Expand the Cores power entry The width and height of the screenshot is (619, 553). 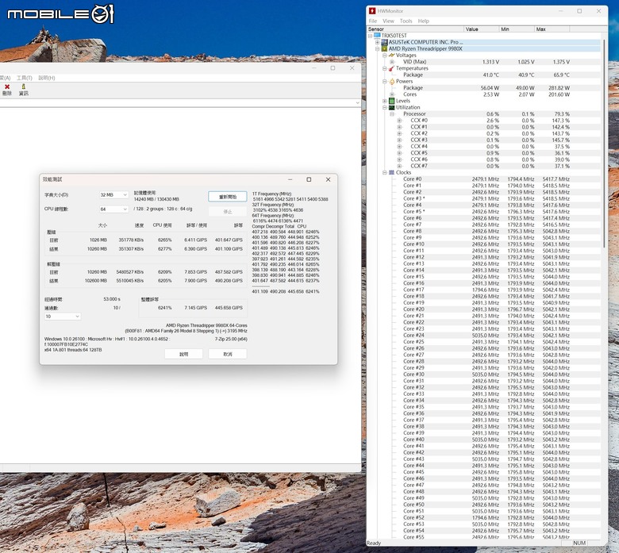pos(392,94)
